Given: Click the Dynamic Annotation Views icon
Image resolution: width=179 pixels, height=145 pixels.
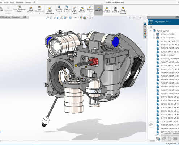Looking at the screenshot, I should coord(61,18).
